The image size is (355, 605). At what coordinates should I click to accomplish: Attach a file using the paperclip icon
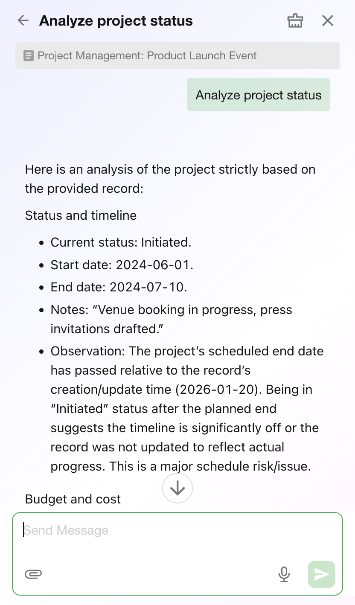(33, 574)
